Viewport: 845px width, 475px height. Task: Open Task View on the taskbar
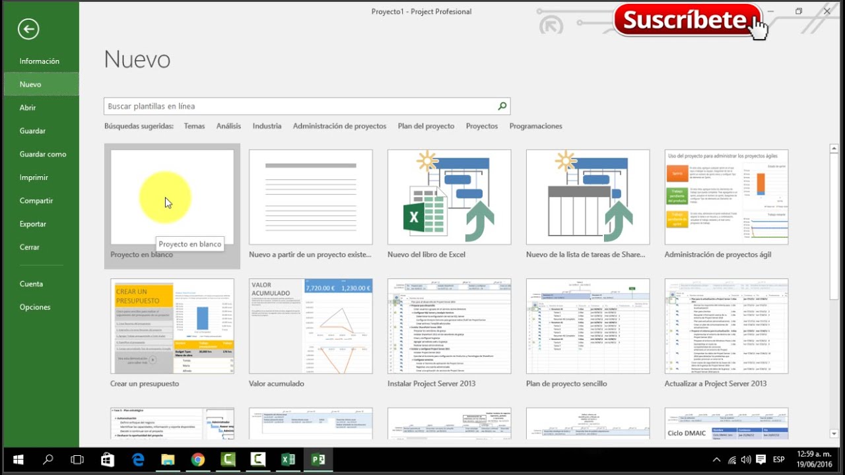[x=77, y=459]
